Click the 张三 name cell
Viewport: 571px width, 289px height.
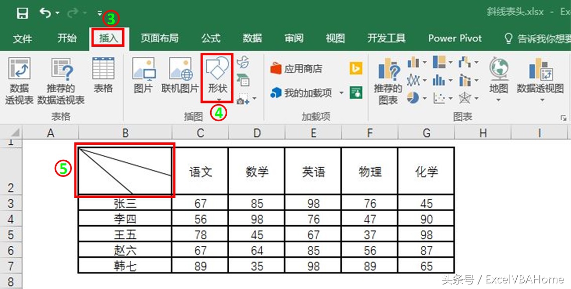[125, 203]
